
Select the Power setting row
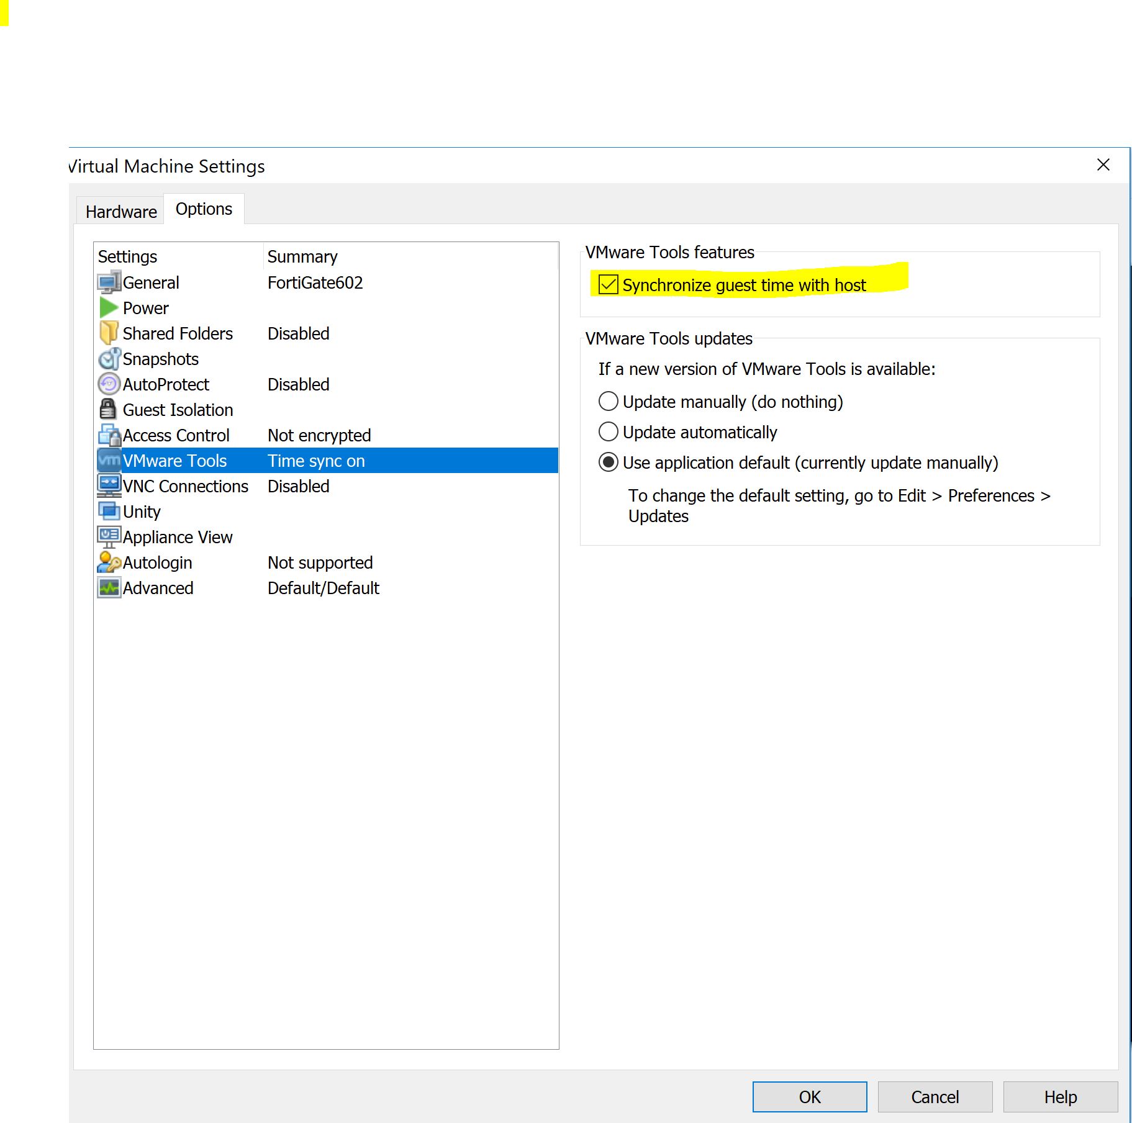tap(326, 308)
